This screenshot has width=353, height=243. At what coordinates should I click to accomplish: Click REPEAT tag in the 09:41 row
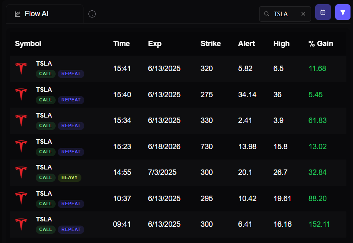pos(71,229)
